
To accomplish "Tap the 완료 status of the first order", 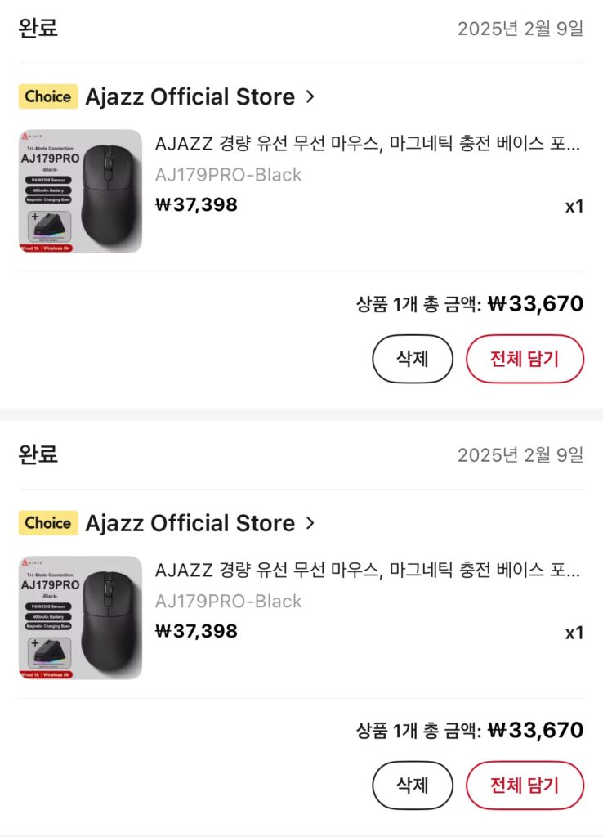I will point(38,28).
